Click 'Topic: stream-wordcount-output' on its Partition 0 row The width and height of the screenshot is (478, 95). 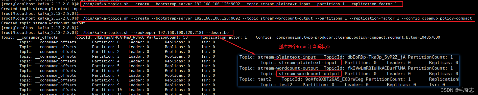pos(300,74)
